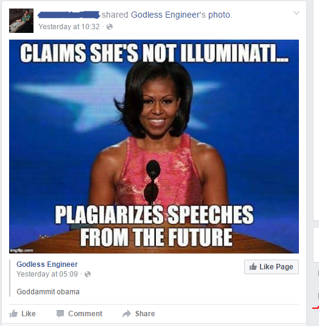Viewport: 319px width, 326px height.
Task: Like the post via the Like label
Action: point(29,314)
